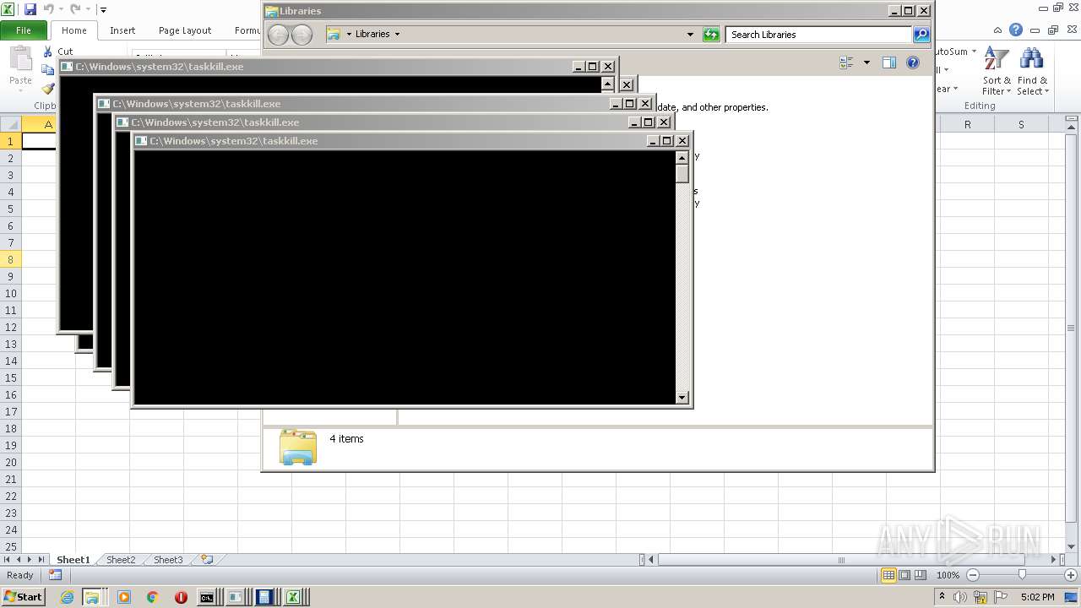Screen dimensions: 1081x608
Task: Click the macro recording icon in status bar
Action: 55,575
